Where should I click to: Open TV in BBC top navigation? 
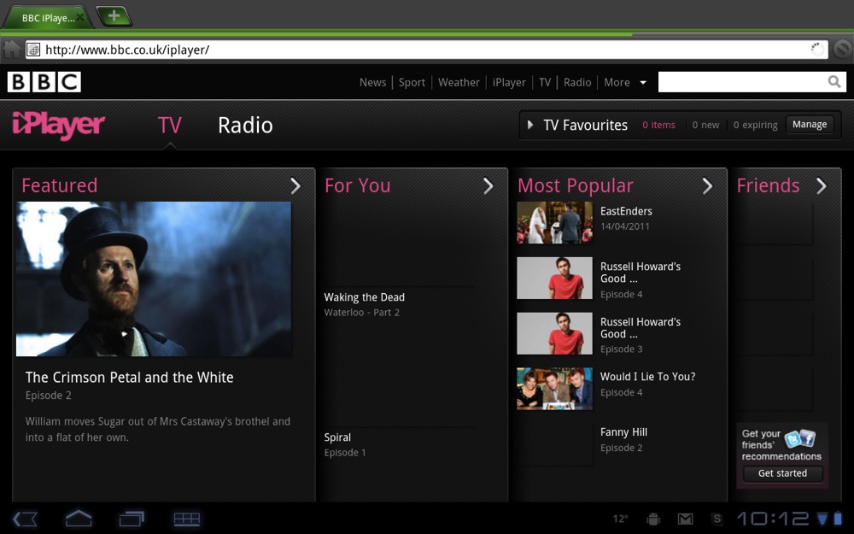[x=545, y=82]
